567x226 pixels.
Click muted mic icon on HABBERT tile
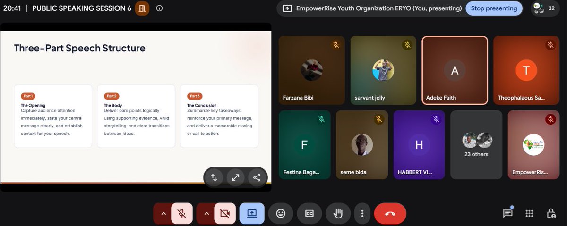tap(436, 119)
